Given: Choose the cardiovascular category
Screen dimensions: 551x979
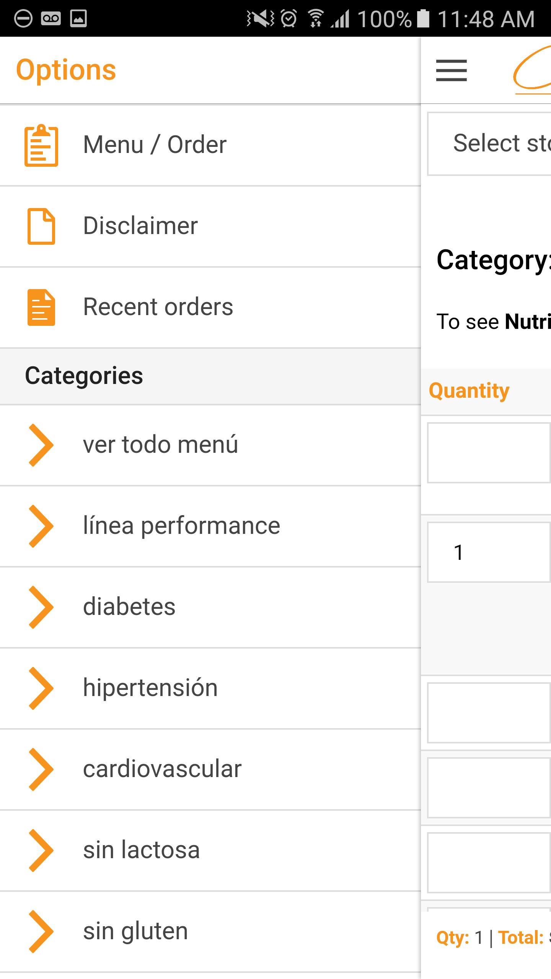Looking at the screenshot, I should tap(162, 769).
